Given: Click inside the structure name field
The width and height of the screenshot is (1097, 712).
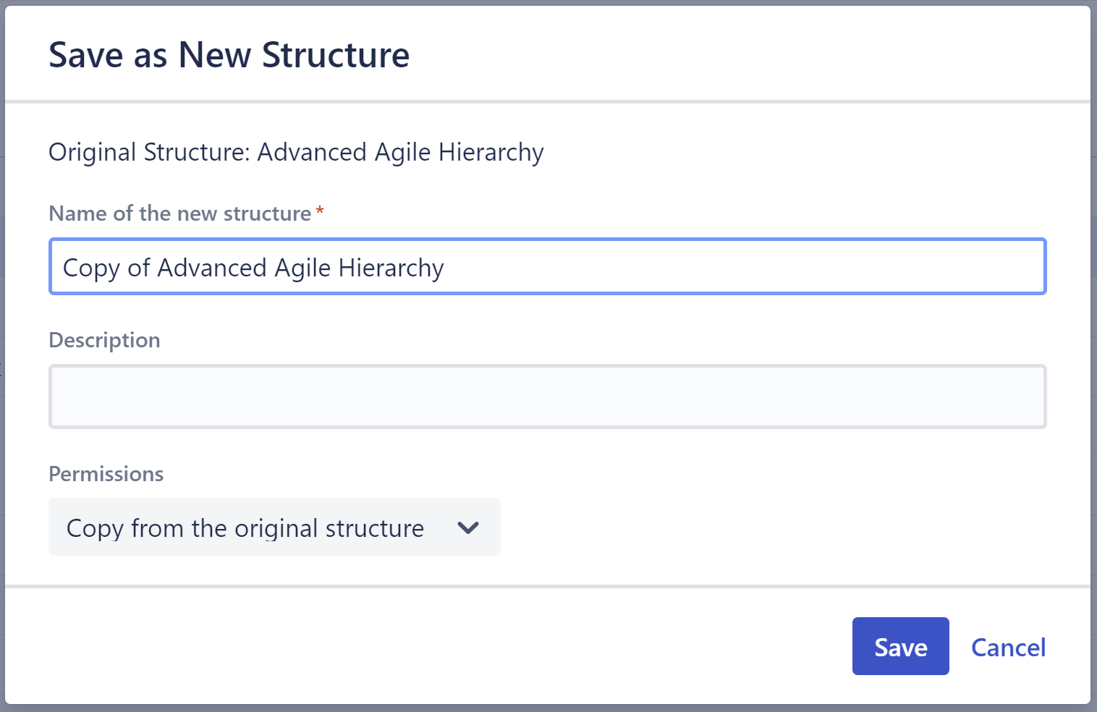Looking at the screenshot, I should coord(547,266).
